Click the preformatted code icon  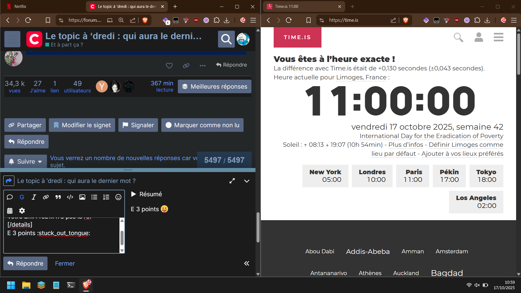coord(70,197)
